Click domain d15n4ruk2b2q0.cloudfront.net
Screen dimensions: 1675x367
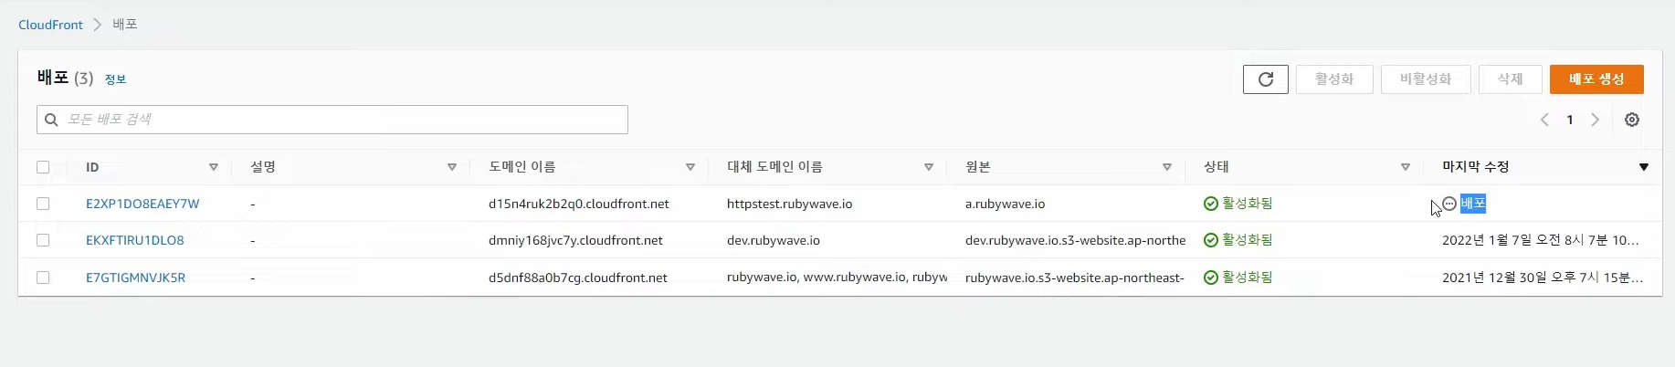tap(579, 204)
